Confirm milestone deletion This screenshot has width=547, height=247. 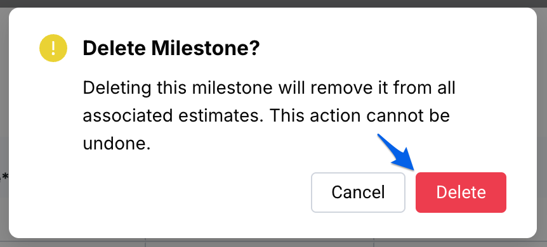pos(461,193)
